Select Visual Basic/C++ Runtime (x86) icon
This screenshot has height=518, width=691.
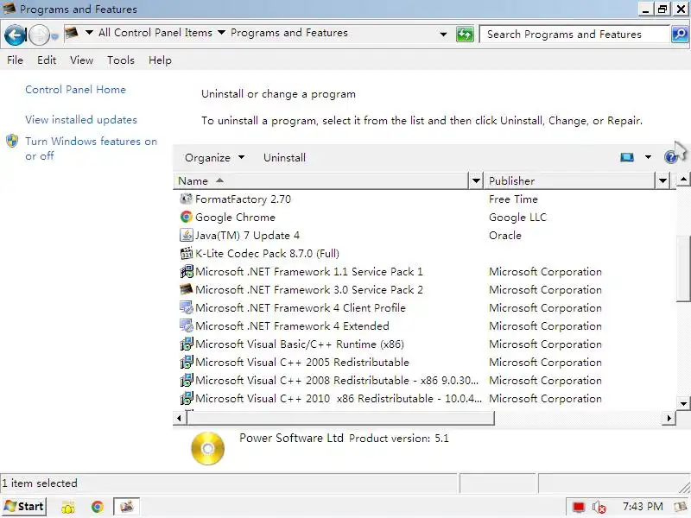point(186,344)
